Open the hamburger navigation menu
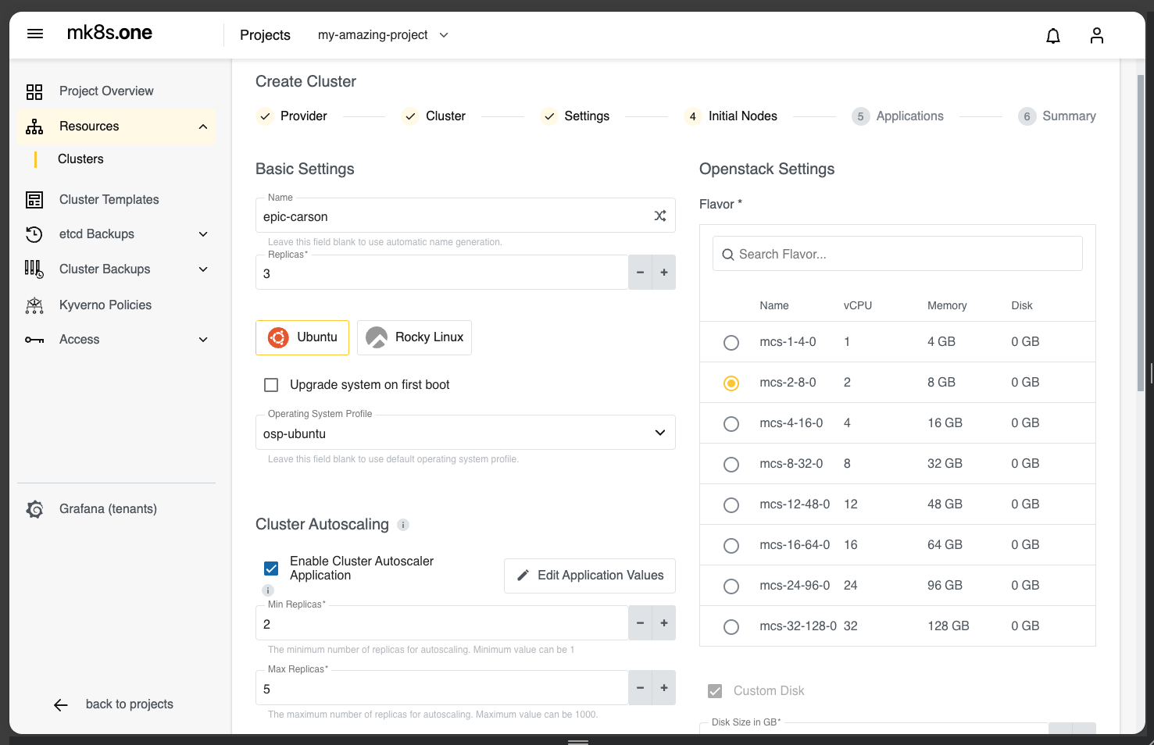Image resolution: width=1154 pixels, height=745 pixels. [x=34, y=33]
